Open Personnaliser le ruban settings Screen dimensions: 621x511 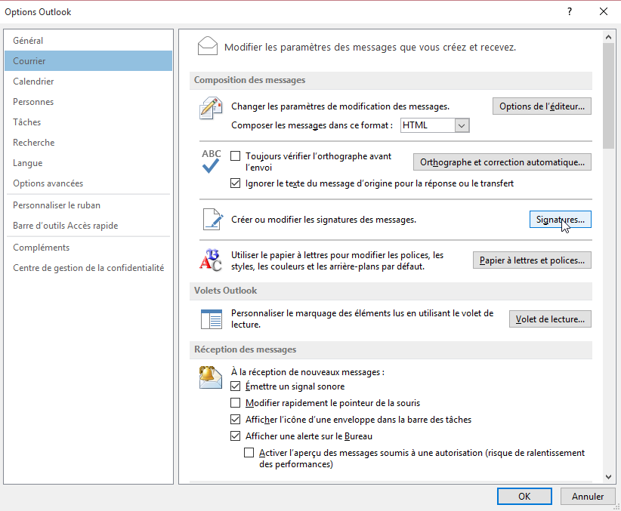pos(88,205)
